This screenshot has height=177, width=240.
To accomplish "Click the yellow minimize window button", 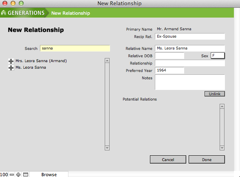I will coord(13,3).
